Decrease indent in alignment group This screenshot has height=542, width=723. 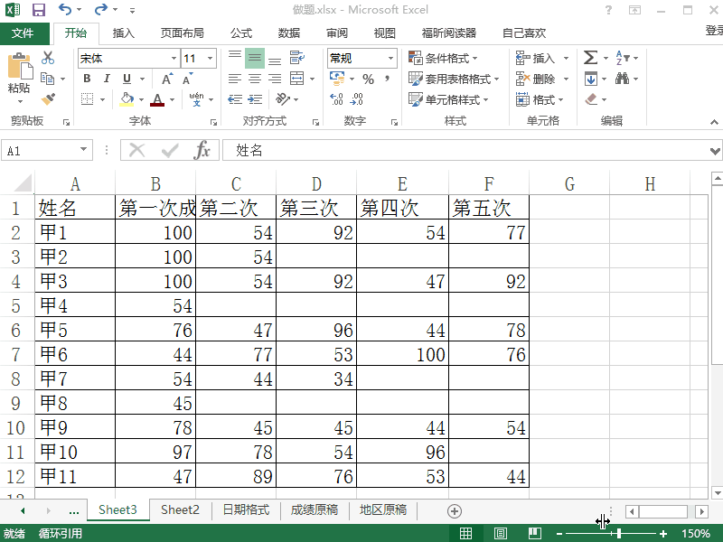(x=235, y=99)
